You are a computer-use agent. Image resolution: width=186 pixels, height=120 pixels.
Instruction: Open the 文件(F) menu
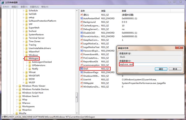click(x=6, y=7)
